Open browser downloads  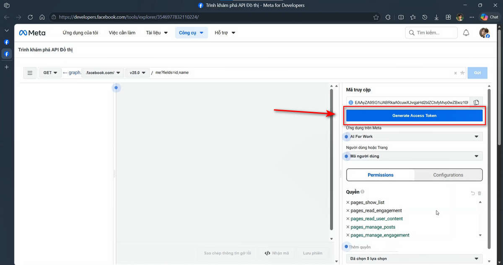pyautogui.click(x=436, y=17)
